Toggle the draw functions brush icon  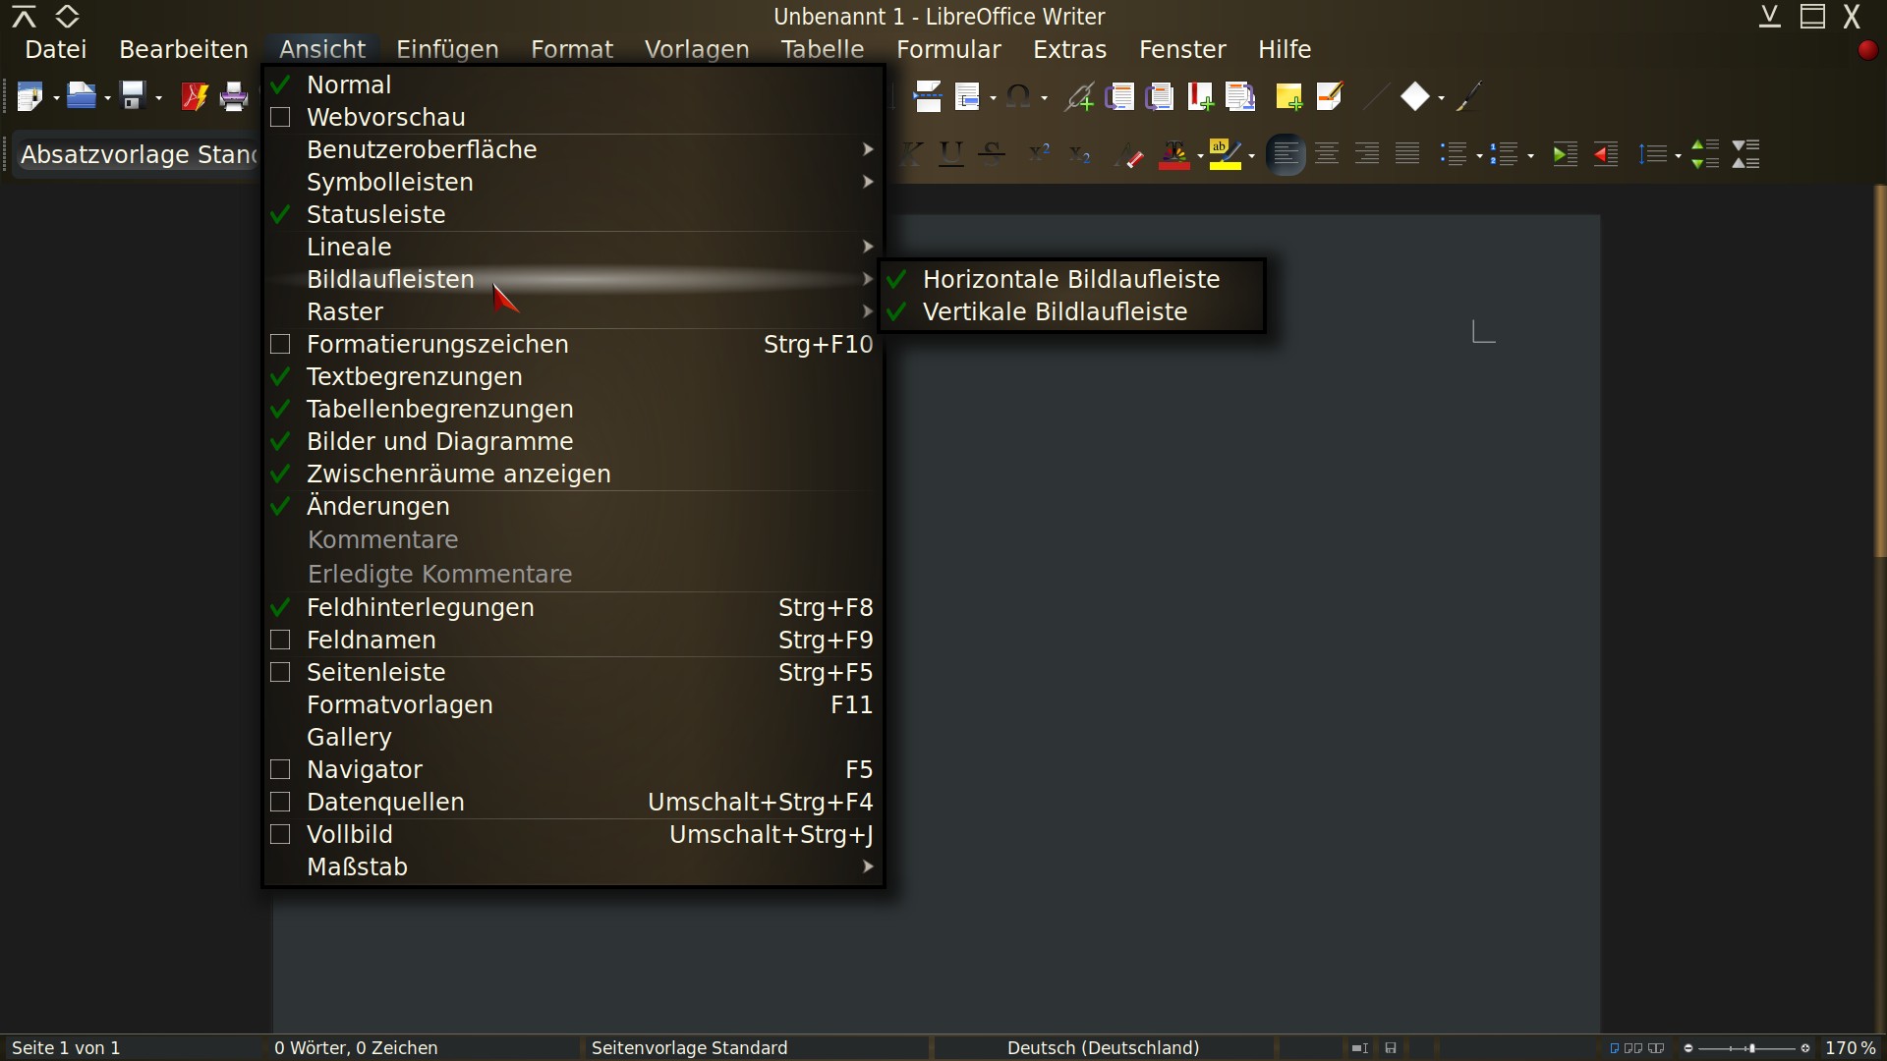(x=1468, y=96)
